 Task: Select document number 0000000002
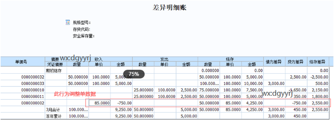[x=33, y=103]
